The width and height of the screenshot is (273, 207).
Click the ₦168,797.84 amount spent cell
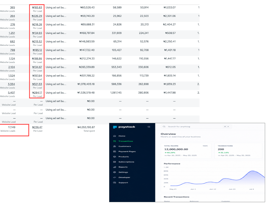tap(87, 33)
